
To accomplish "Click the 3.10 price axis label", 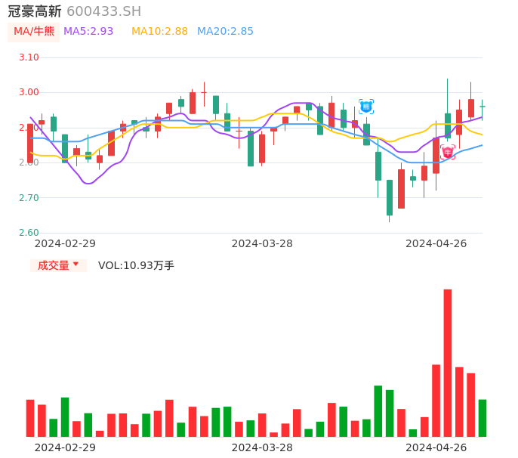I will (x=29, y=57).
